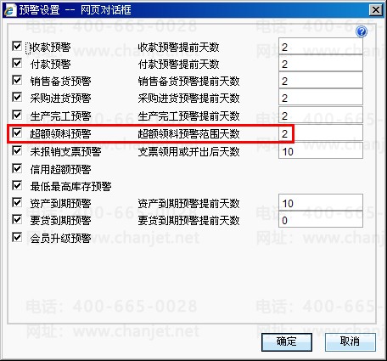Click the 收款预警提前天数 input field
This screenshot has height=361, width=387.
[321, 47]
